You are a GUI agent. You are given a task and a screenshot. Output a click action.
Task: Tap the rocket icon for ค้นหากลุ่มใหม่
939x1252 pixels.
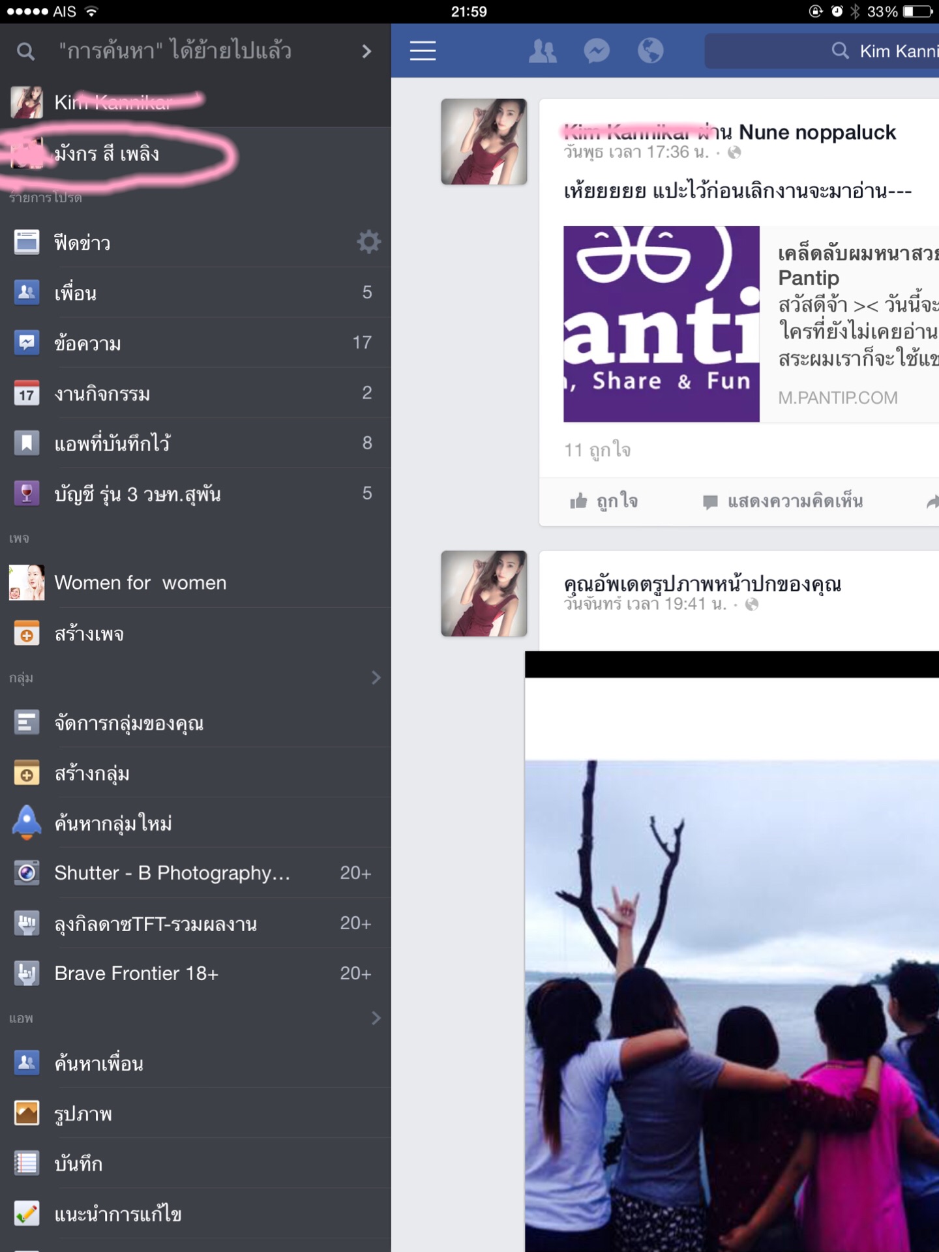(27, 822)
